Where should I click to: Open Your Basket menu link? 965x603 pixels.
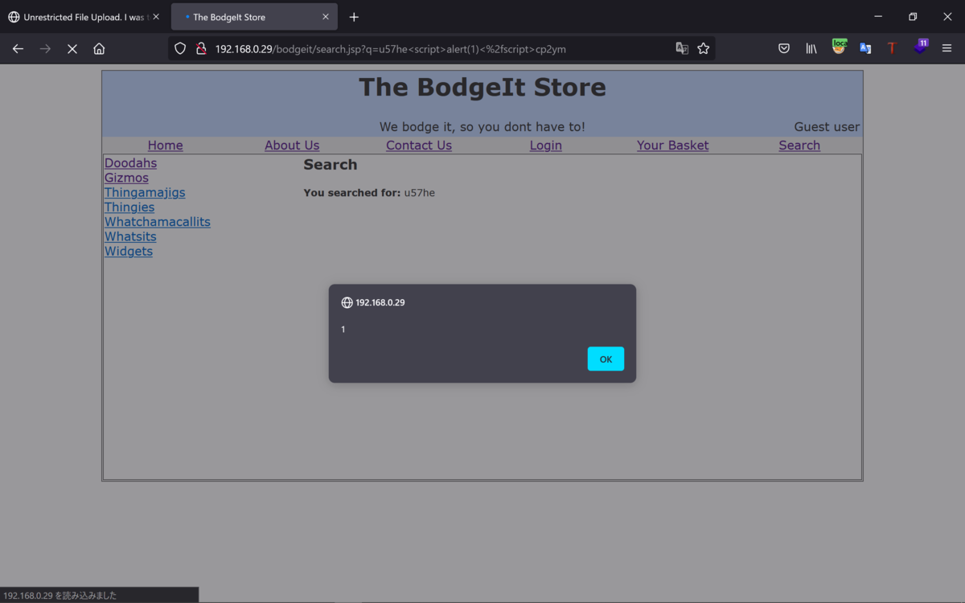tap(673, 146)
